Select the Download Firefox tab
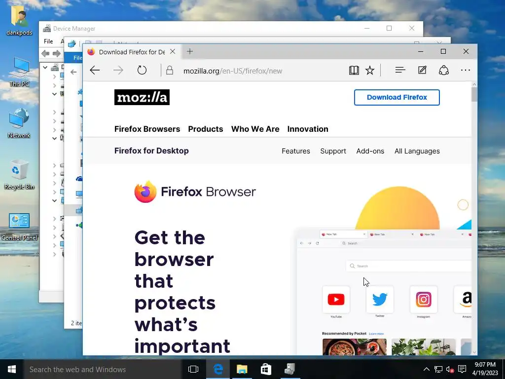Screen dimensions: 505x379 [x=132, y=52]
